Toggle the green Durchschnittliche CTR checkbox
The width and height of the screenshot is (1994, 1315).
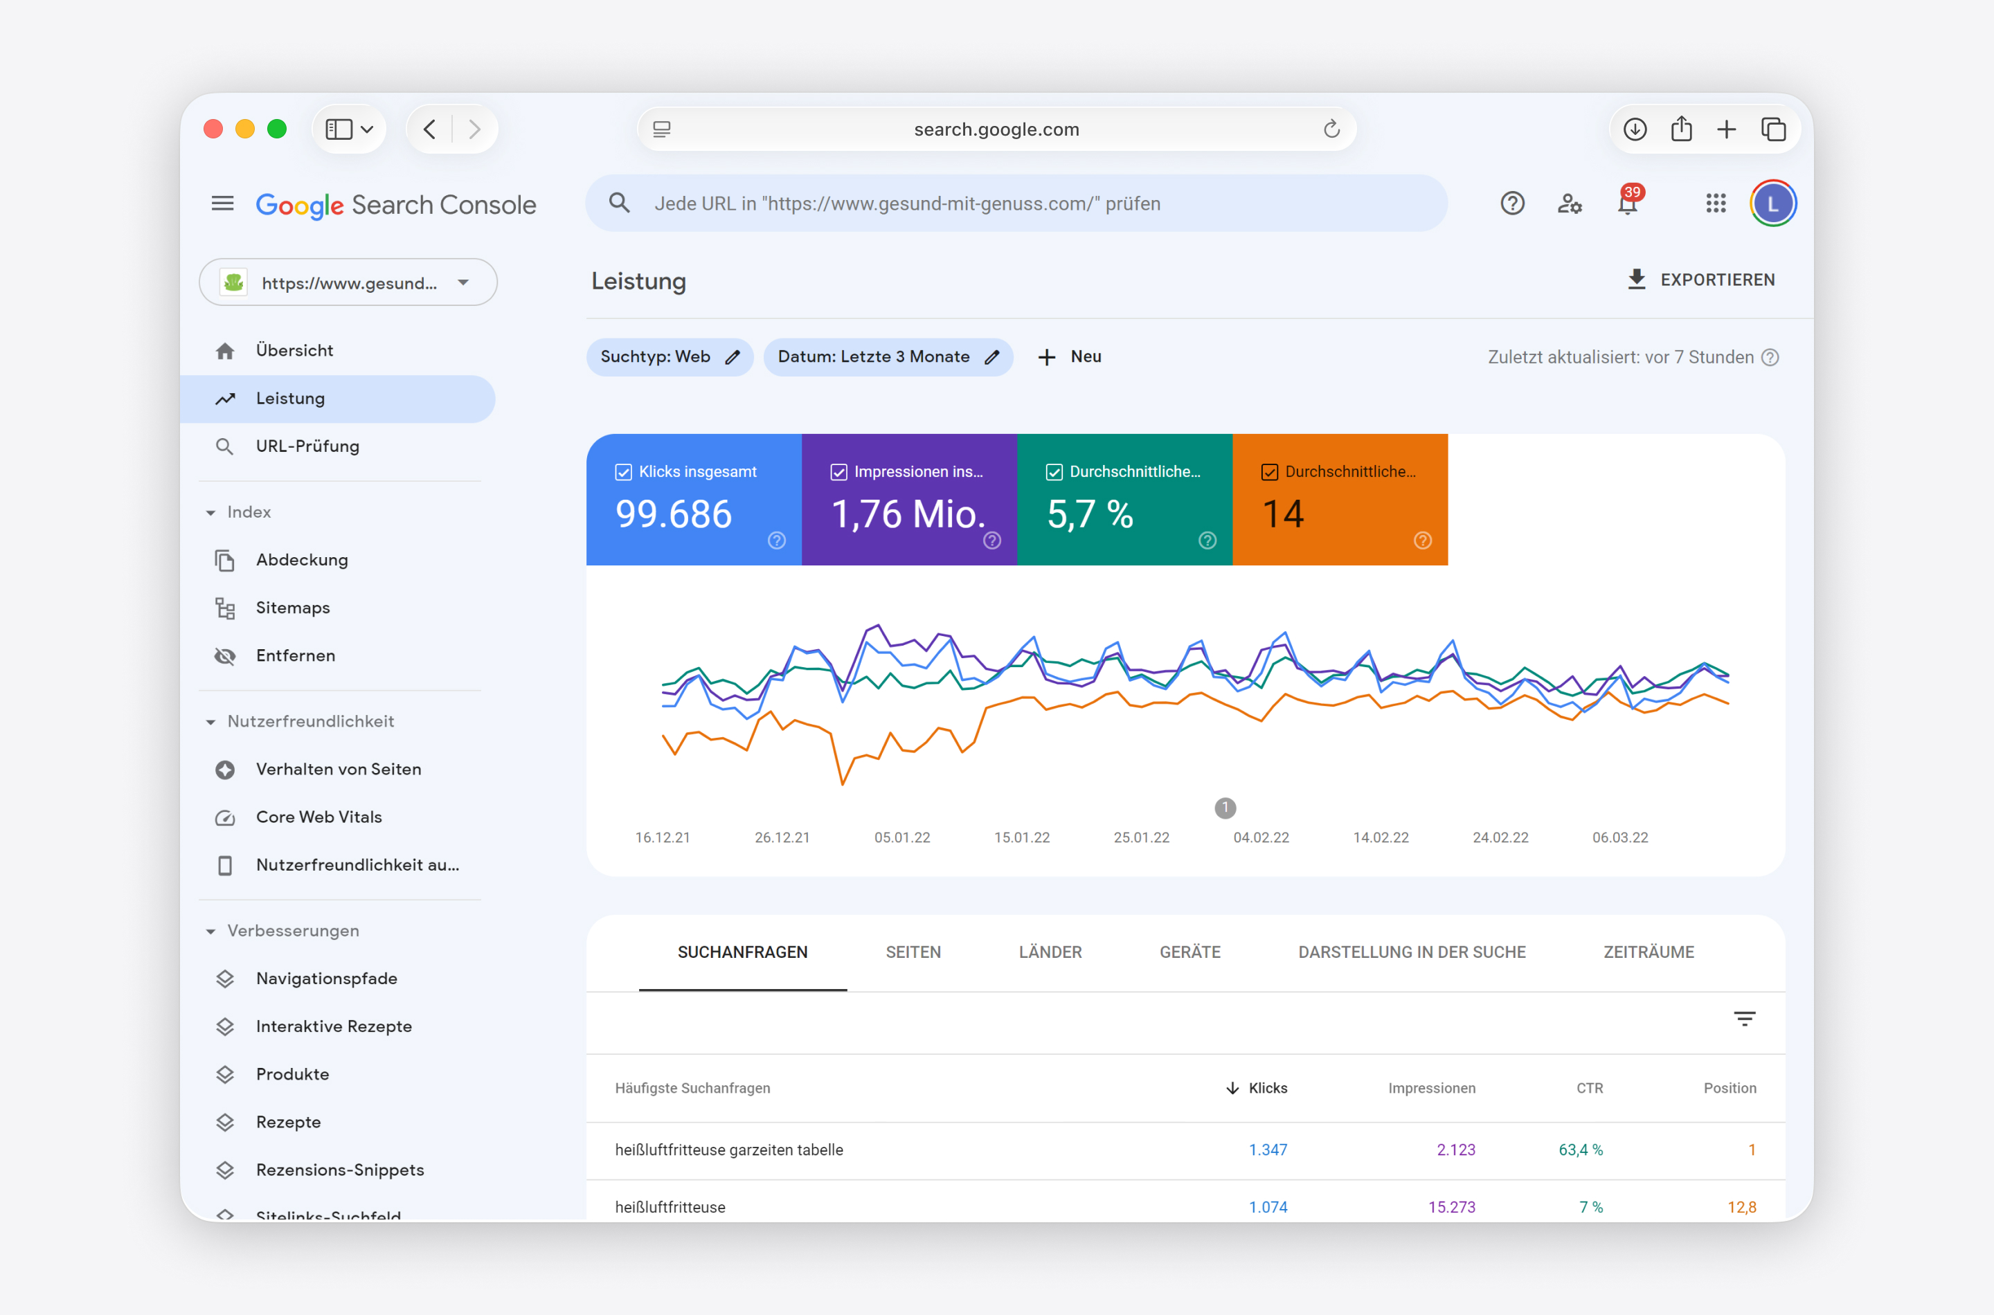[x=1054, y=472]
